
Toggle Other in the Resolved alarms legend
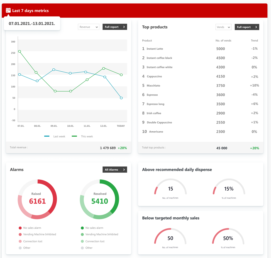tap(82, 248)
